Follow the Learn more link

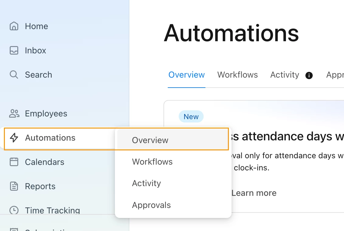point(254,193)
